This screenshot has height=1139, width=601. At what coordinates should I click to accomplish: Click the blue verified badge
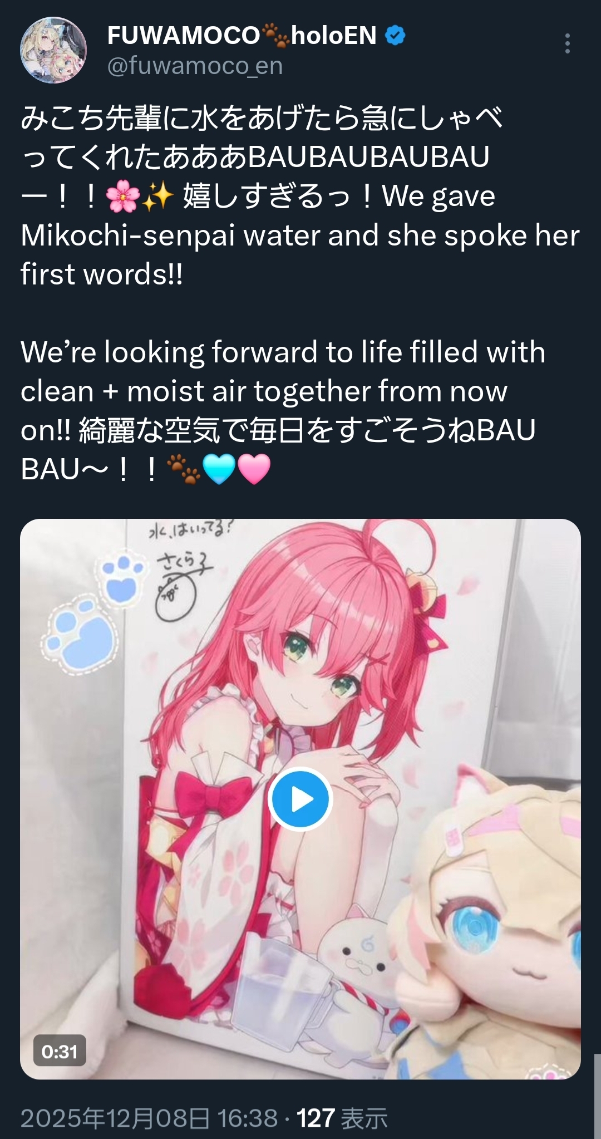coord(395,36)
